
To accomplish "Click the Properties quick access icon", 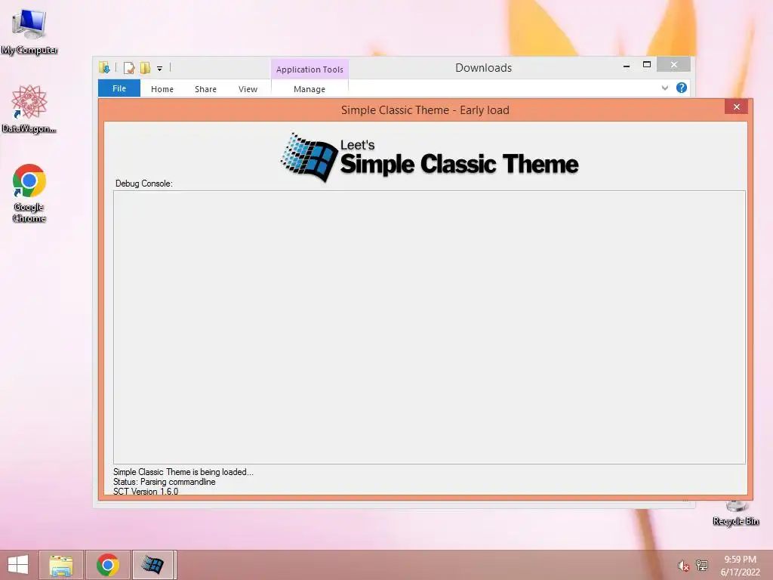I will coord(129,68).
